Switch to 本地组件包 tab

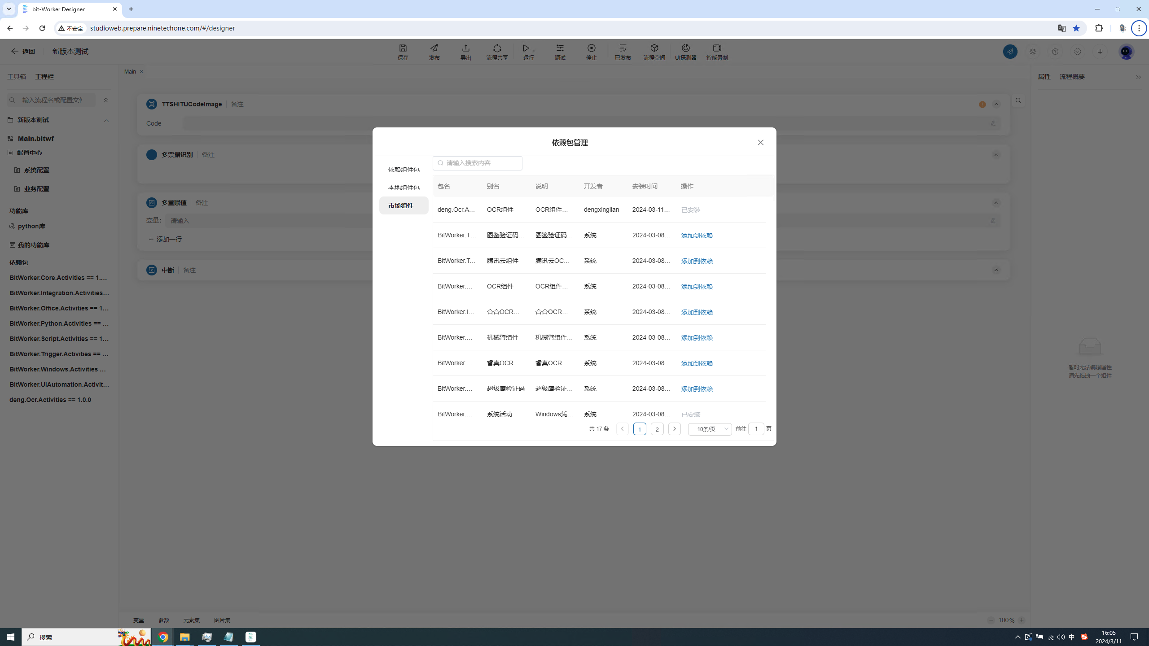(403, 188)
